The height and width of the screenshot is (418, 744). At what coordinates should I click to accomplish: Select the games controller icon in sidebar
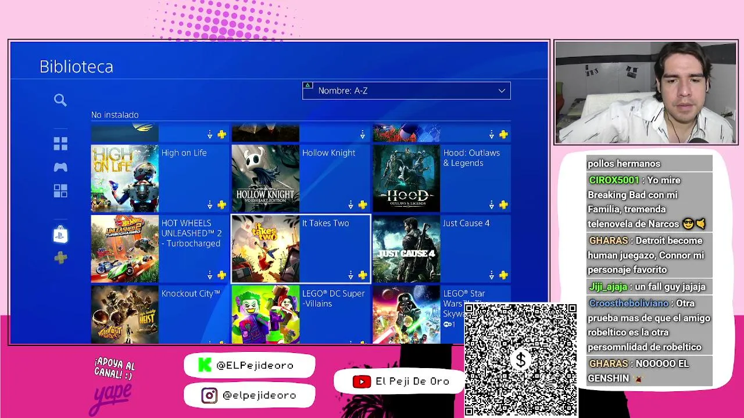point(60,167)
